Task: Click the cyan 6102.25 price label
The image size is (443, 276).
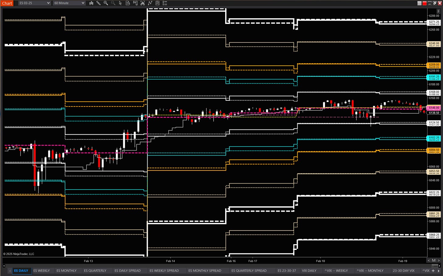Action: point(434,138)
